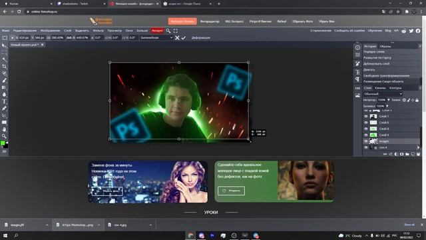
Task: Open сон-4.jpg download chevron menu
Action: (150, 225)
